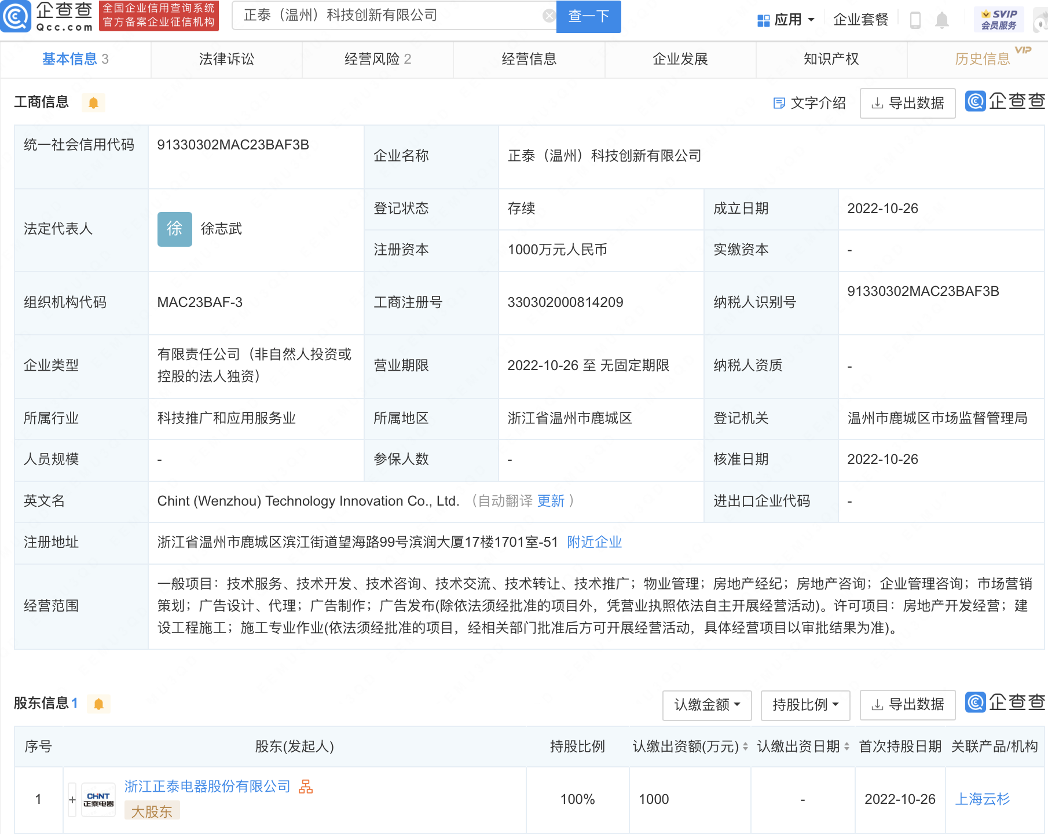Click the 查一下 search button
The width and height of the screenshot is (1048, 834).
click(588, 16)
